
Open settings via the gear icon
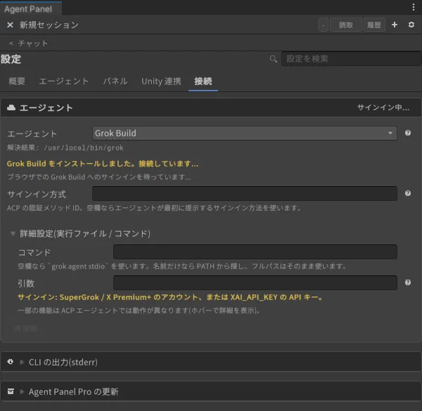(x=411, y=25)
